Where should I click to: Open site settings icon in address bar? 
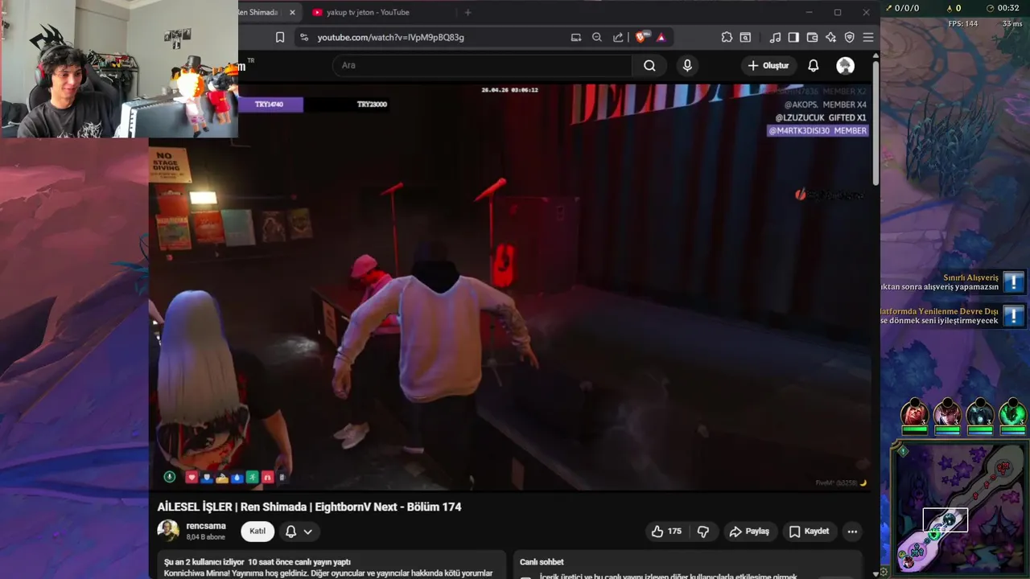(303, 37)
